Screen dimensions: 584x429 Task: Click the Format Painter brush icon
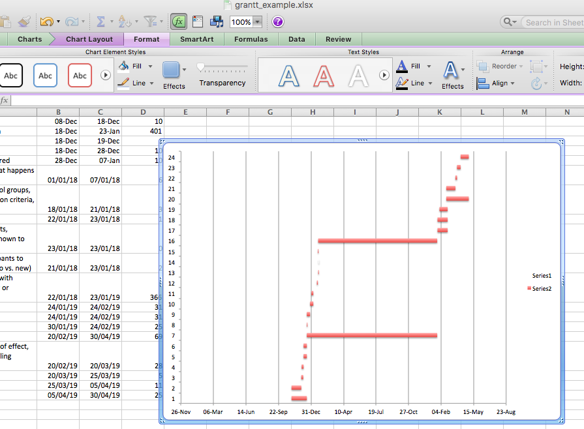click(23, 22)
